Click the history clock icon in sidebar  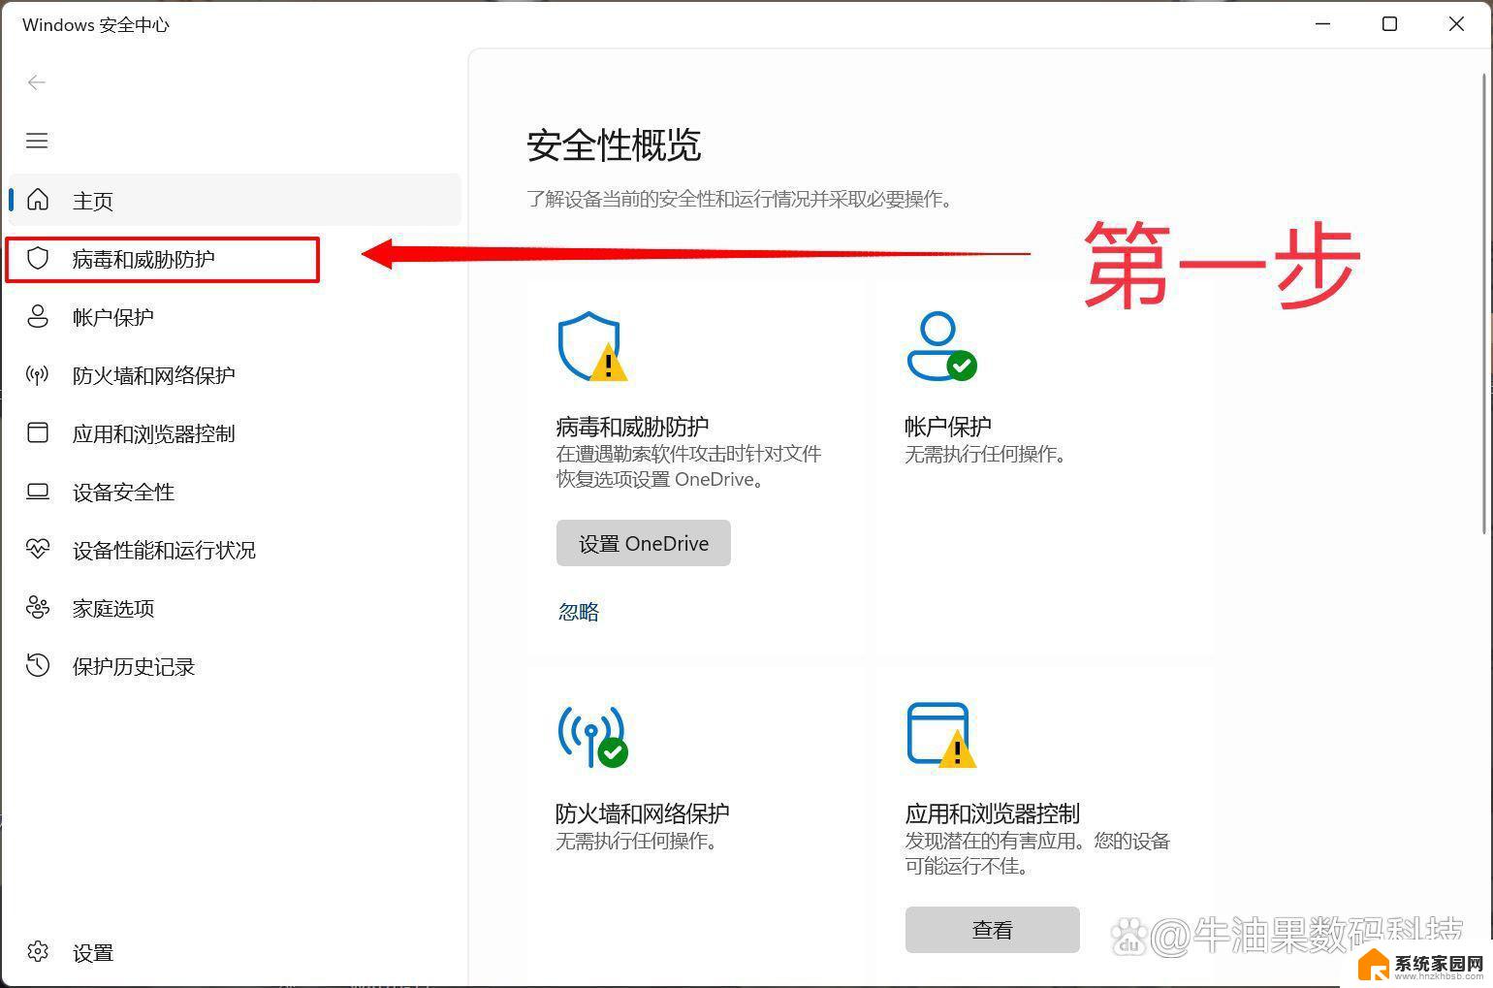coord(38,665)
